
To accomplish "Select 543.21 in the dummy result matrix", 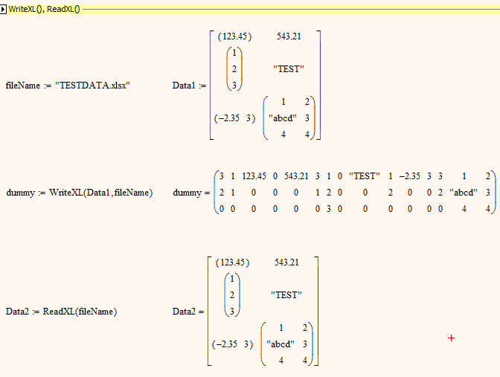I will coord(296,176).
